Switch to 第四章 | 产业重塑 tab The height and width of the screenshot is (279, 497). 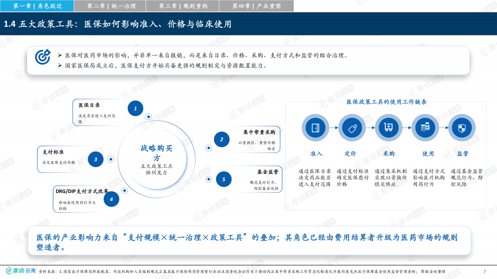(257, 6)
